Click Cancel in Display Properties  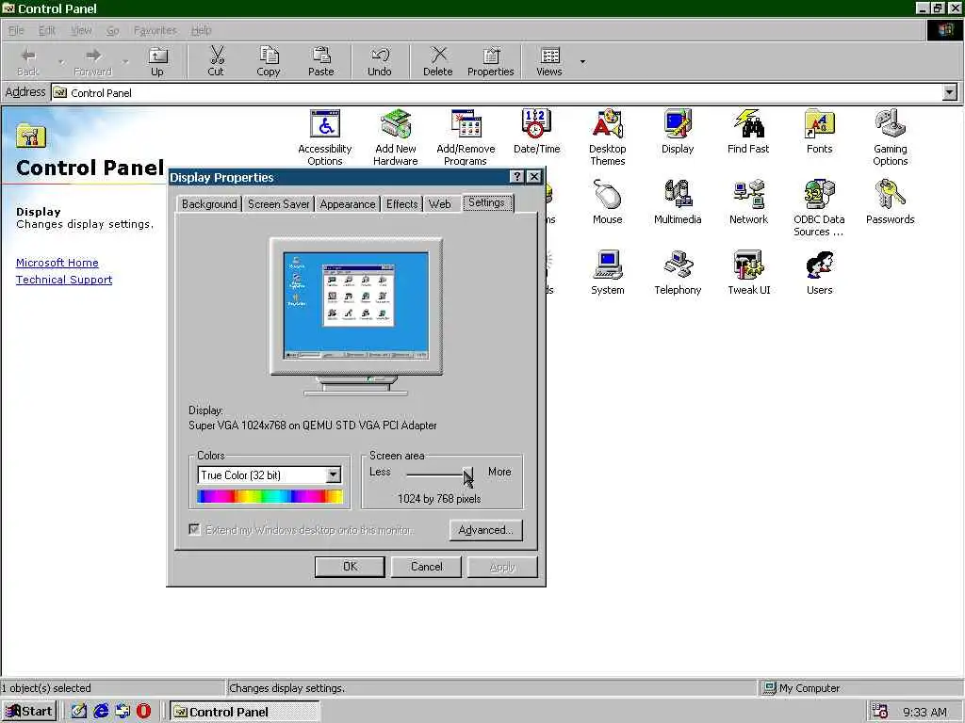click(427, 566)
